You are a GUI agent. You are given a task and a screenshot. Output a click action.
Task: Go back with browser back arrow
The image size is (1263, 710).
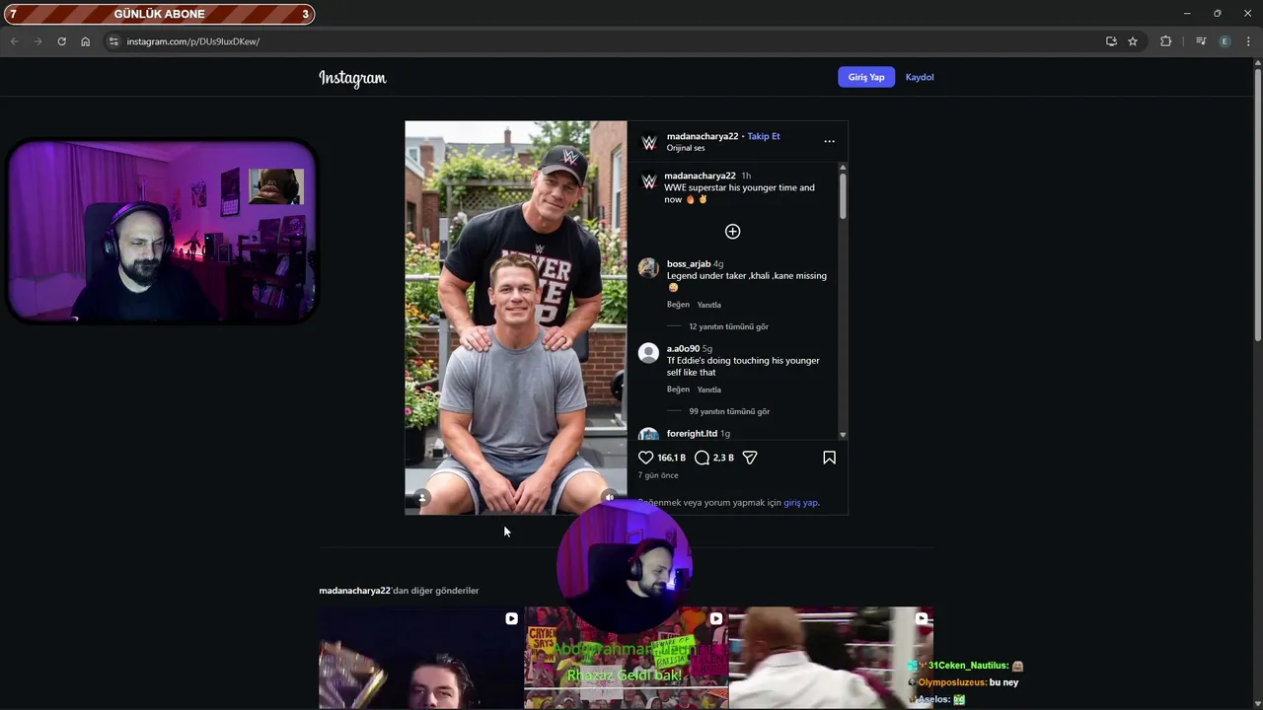coord(14,41)
